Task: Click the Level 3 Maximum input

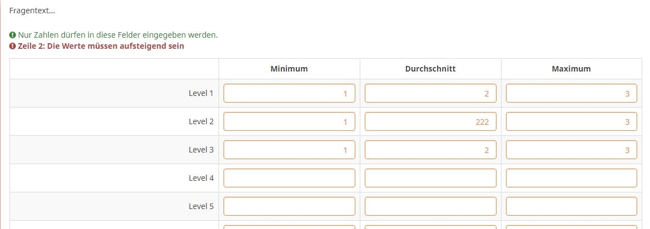Action: pyautogui.click(x=571, y=150)
